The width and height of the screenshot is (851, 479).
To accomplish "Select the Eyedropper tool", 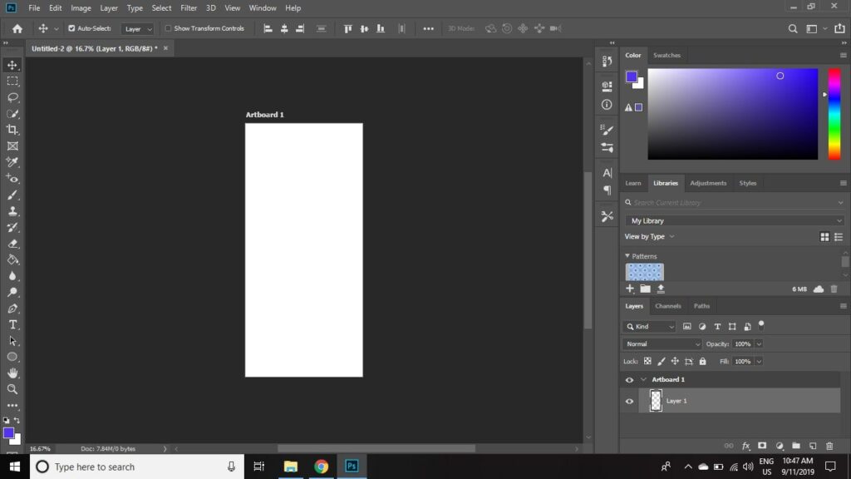I will [12, 162].
